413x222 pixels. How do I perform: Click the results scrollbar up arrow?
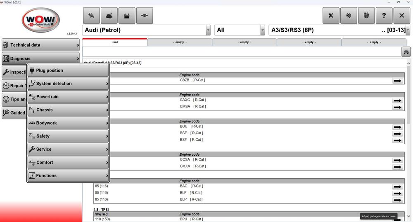[x=408, y=63]
